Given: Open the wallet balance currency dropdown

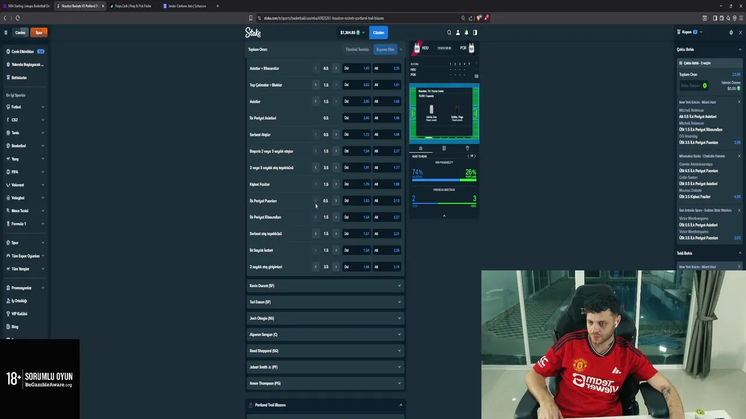Looking at the screenshot, I should [x=353, y=33].
